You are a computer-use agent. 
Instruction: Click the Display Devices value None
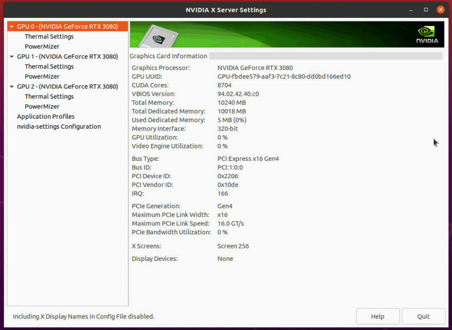tap(226, 258)
